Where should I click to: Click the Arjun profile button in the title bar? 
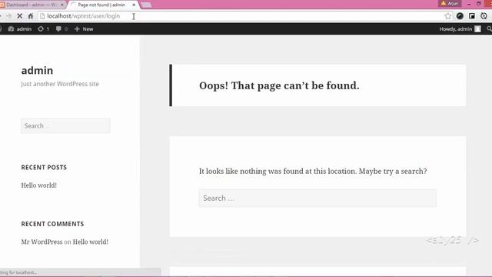(x=450, y=3)
